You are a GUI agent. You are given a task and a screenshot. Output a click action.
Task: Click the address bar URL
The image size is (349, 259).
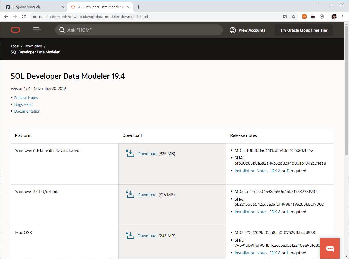(93, 17)
